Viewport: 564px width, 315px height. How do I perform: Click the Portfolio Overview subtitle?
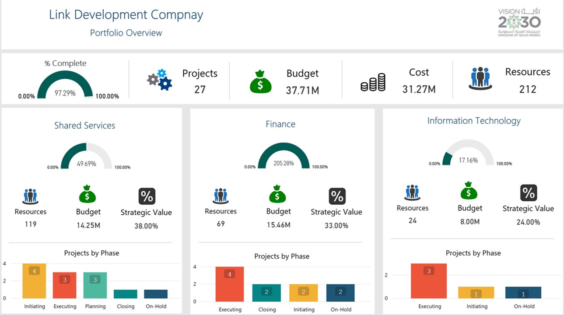pyautogui.click(x=126, y=33)
